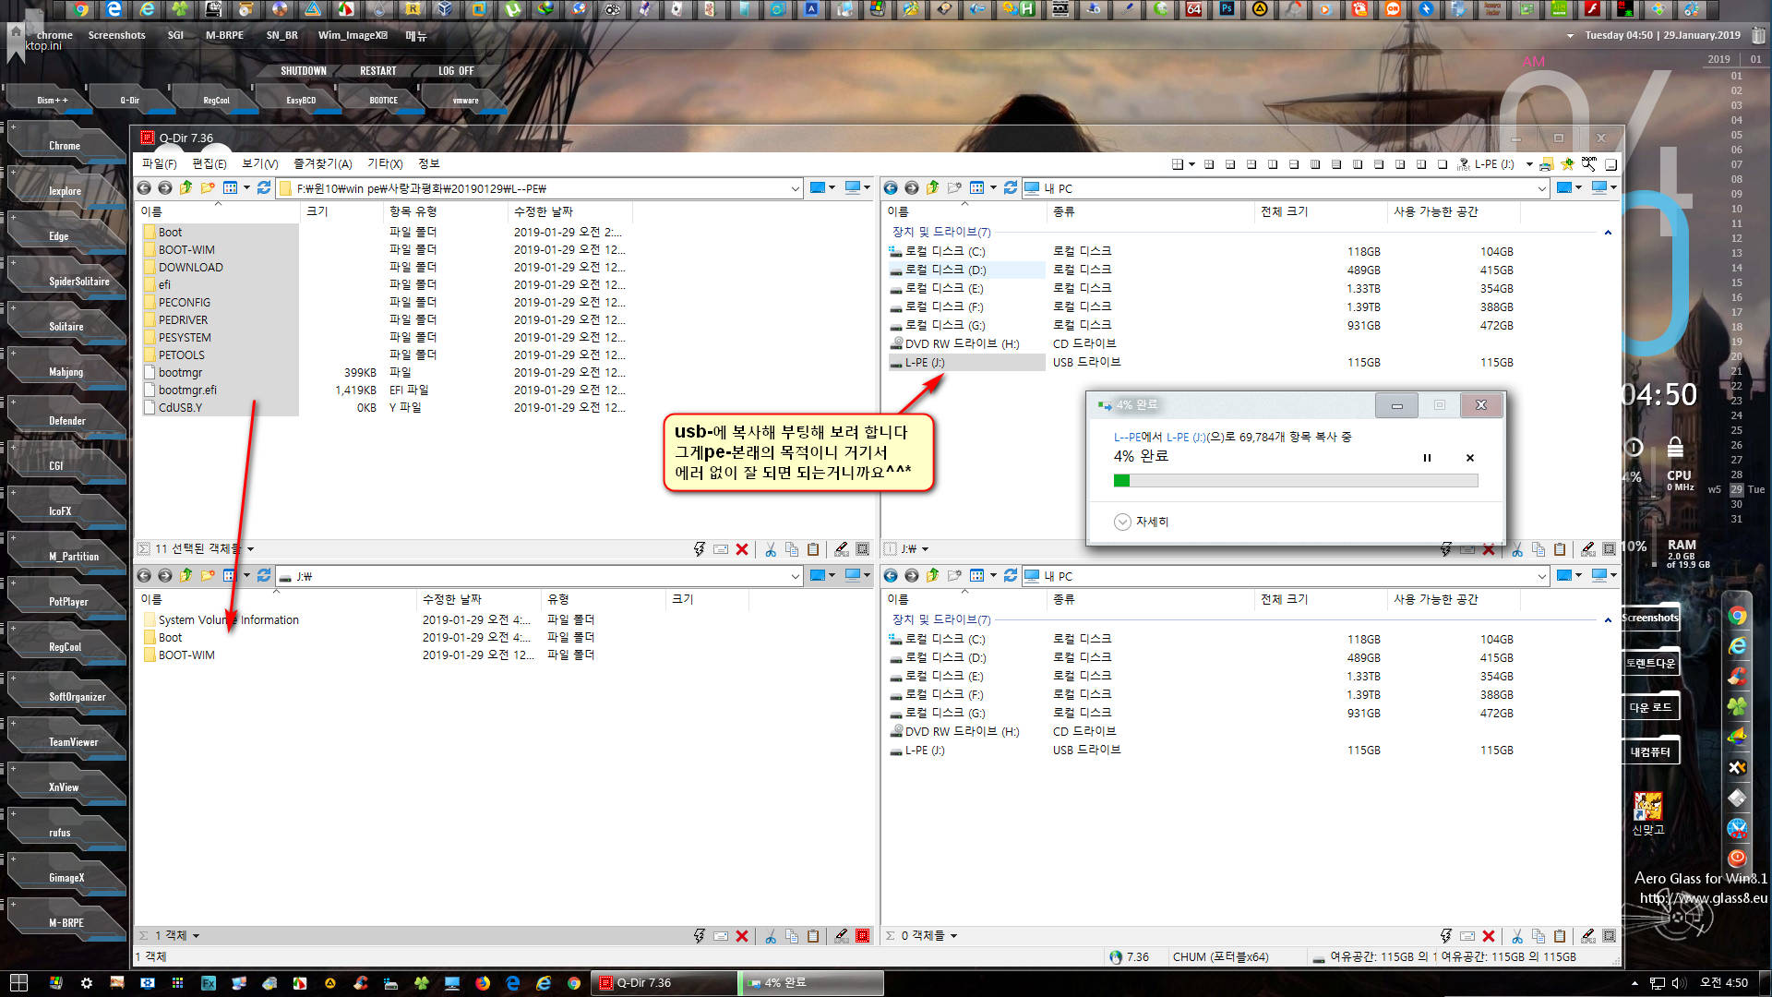The height and width of the screenshot is (997, 1772).
Task: Click the Firefox icon in the Windows taskbar
Action: 483,983
